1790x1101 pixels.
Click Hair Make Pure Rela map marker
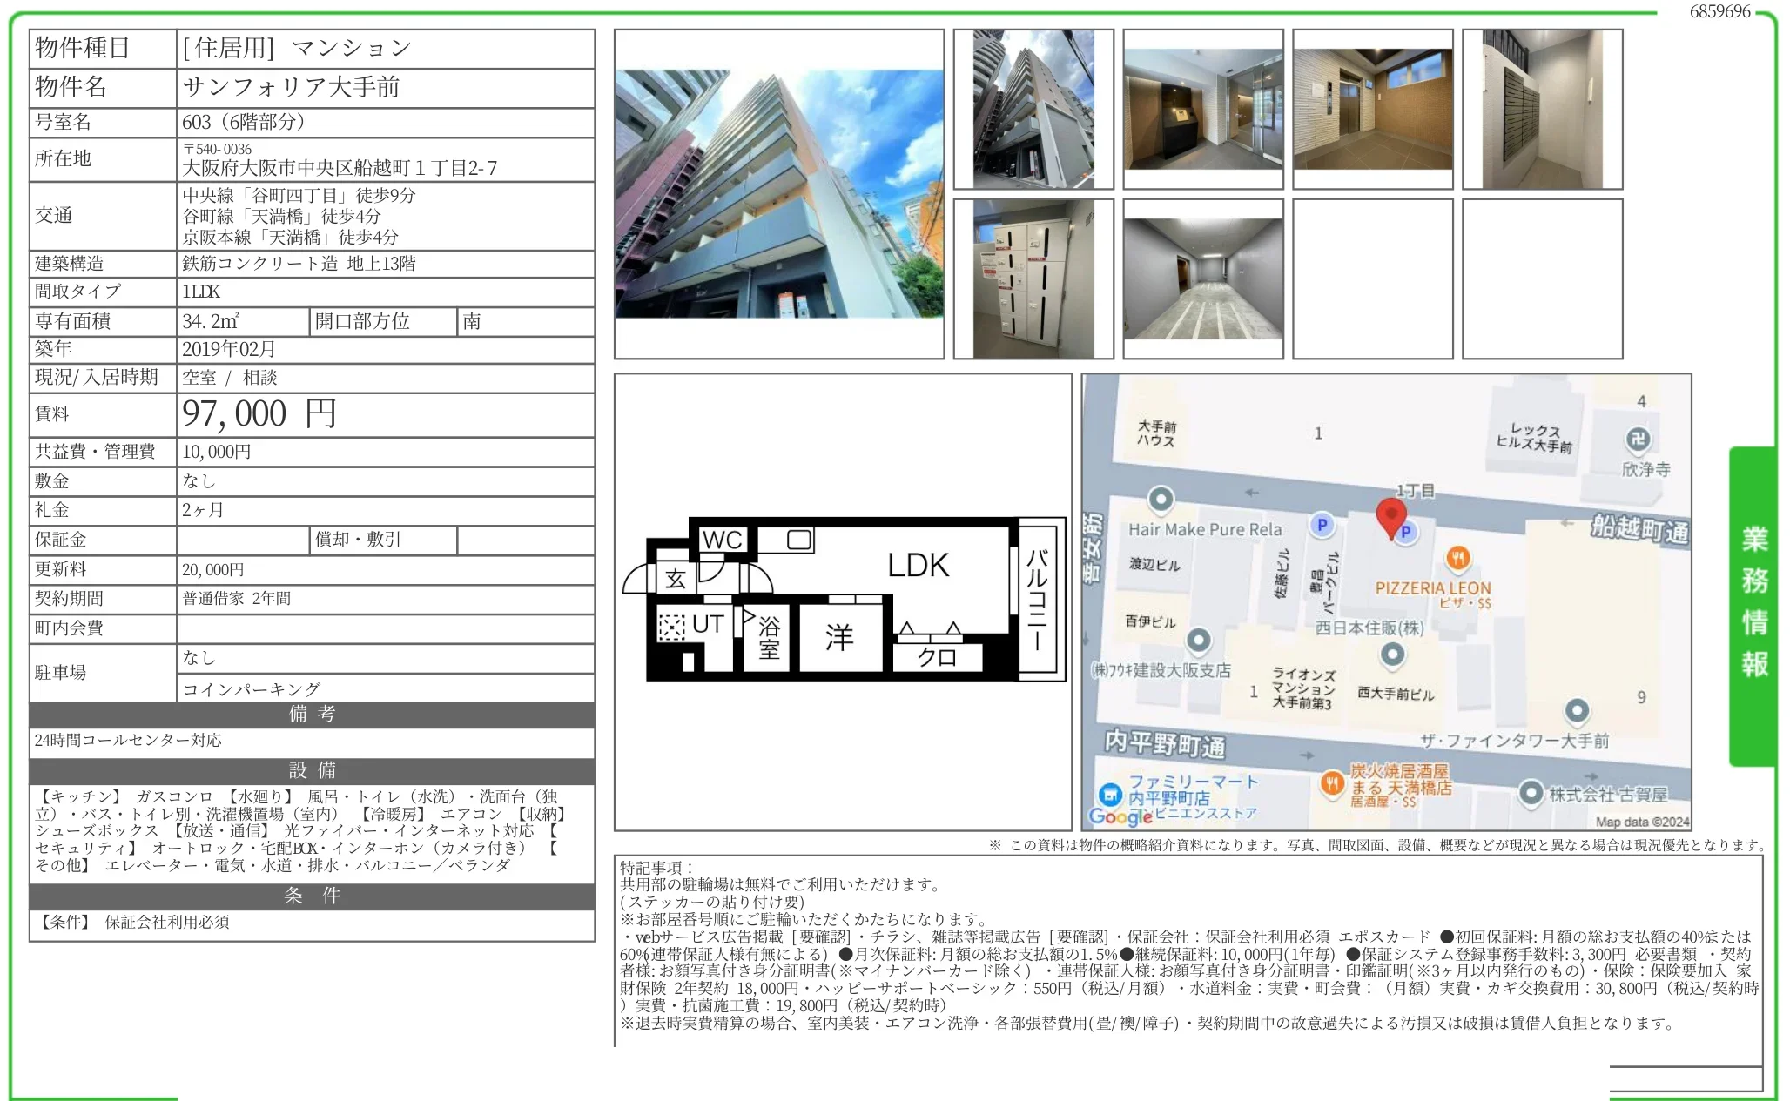click(x=1161, y=500)
